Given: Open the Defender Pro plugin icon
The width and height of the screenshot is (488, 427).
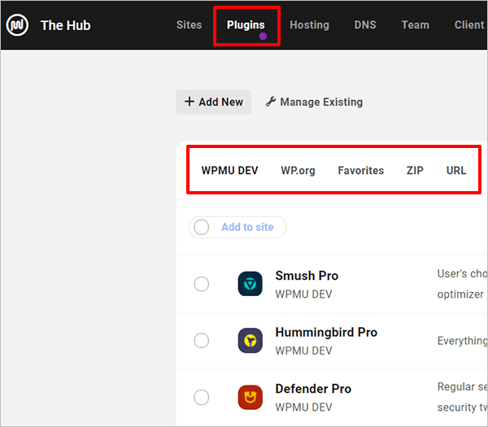Looking at the screenshot, I should pos(250,397).
